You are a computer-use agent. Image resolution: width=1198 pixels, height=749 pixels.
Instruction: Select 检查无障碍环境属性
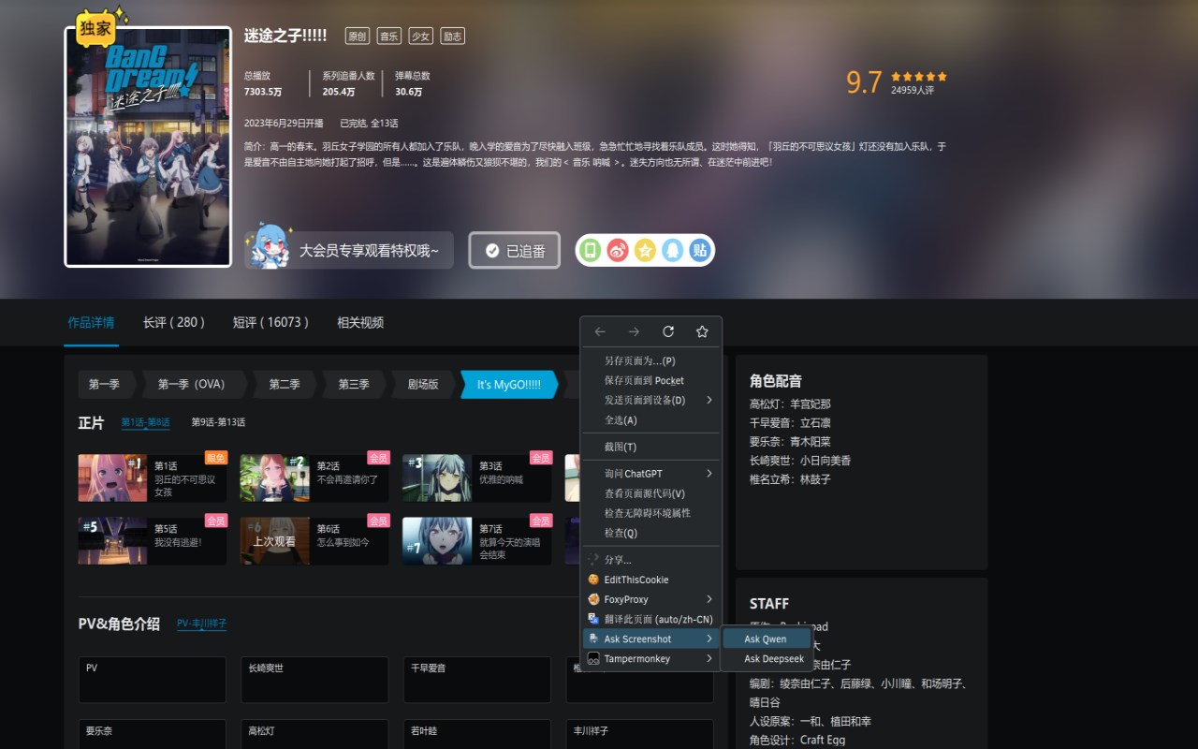point(651,513)
